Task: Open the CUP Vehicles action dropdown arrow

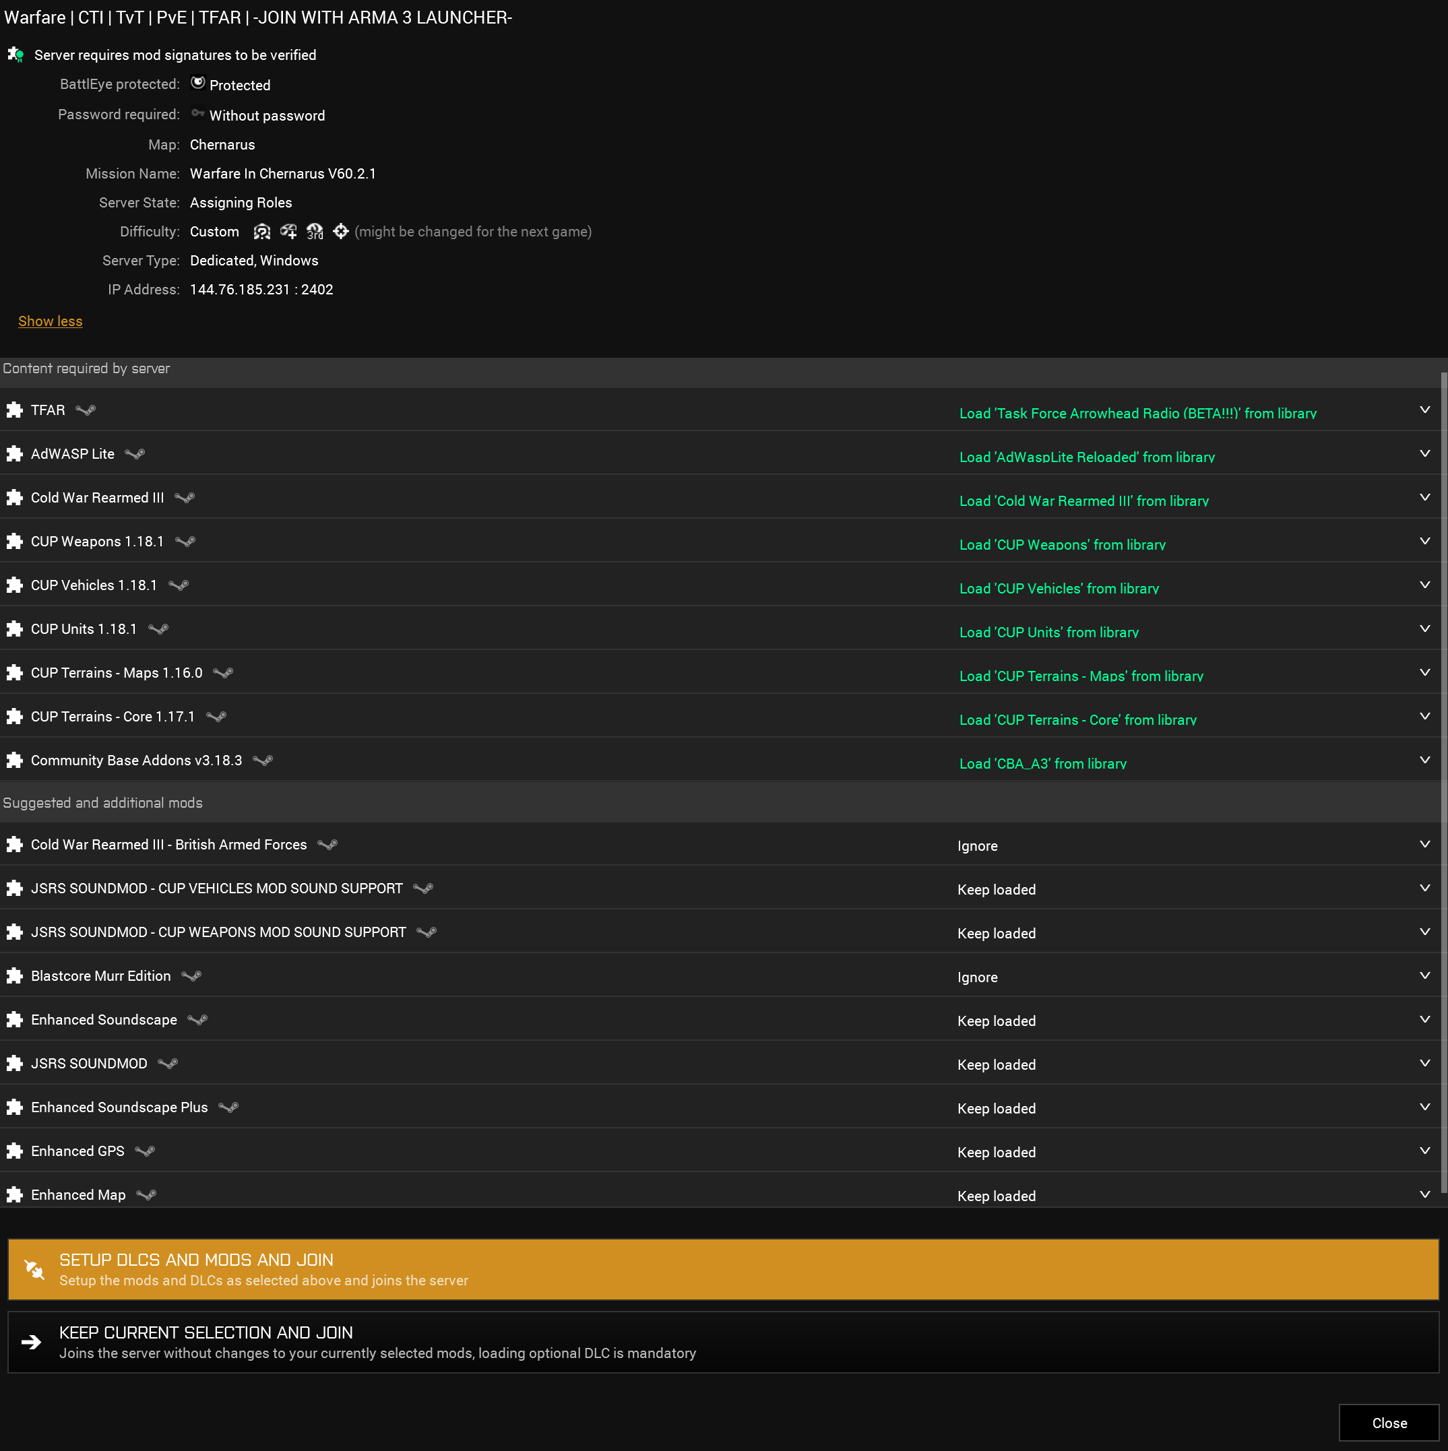Action: click(1424, 585)
